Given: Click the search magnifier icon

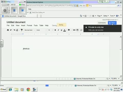Looking at the screenshot, I should [x=118, y=6].
